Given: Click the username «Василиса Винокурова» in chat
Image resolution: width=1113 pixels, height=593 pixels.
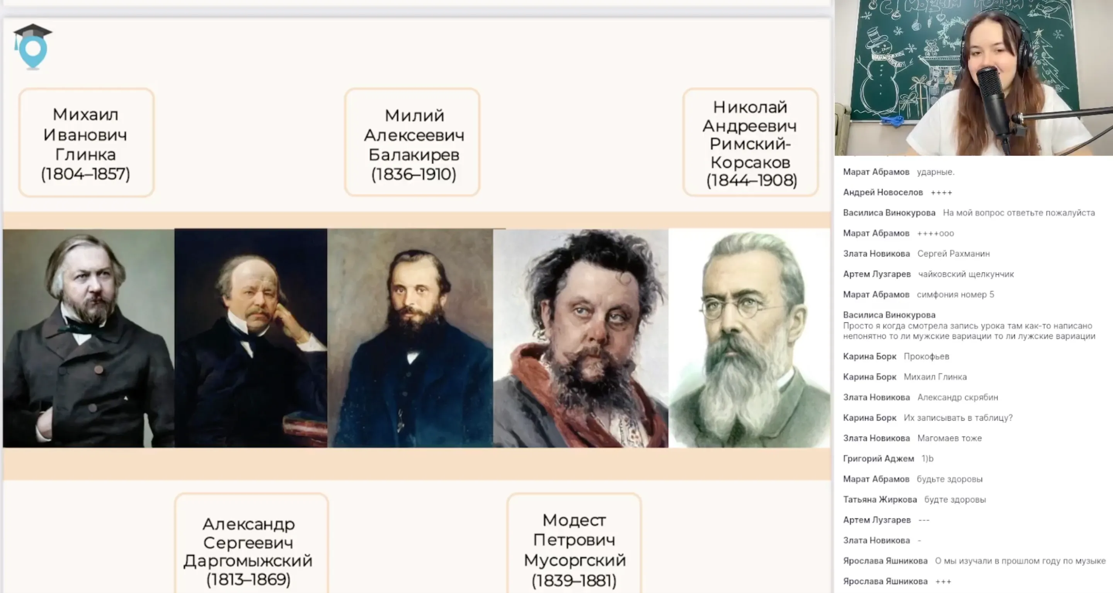Looking at the screenshot, I should [x=891, y=213].
